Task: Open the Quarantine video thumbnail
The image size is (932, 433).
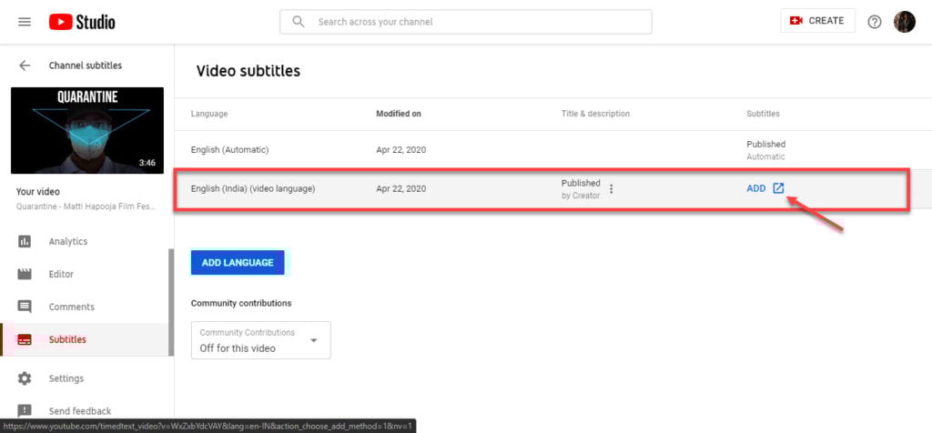Action: coord(87,130)
